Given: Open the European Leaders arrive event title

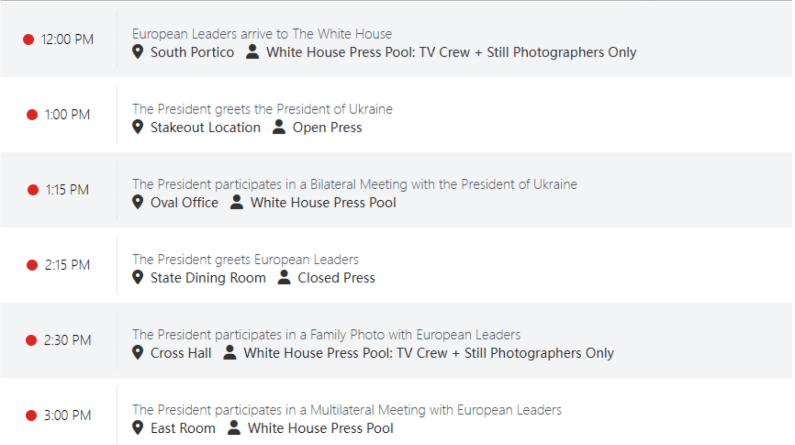Looking at the screenshot, I should pos(262,34).
